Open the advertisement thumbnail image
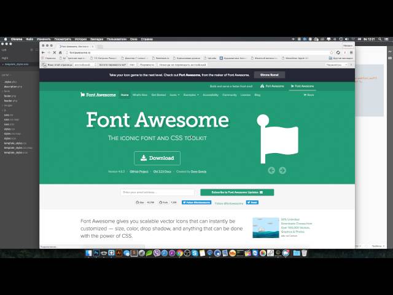Screen dimensions: 393x295 (266, 228)
